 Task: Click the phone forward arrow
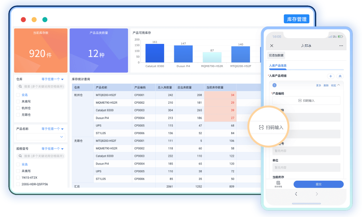click(317, 194)
